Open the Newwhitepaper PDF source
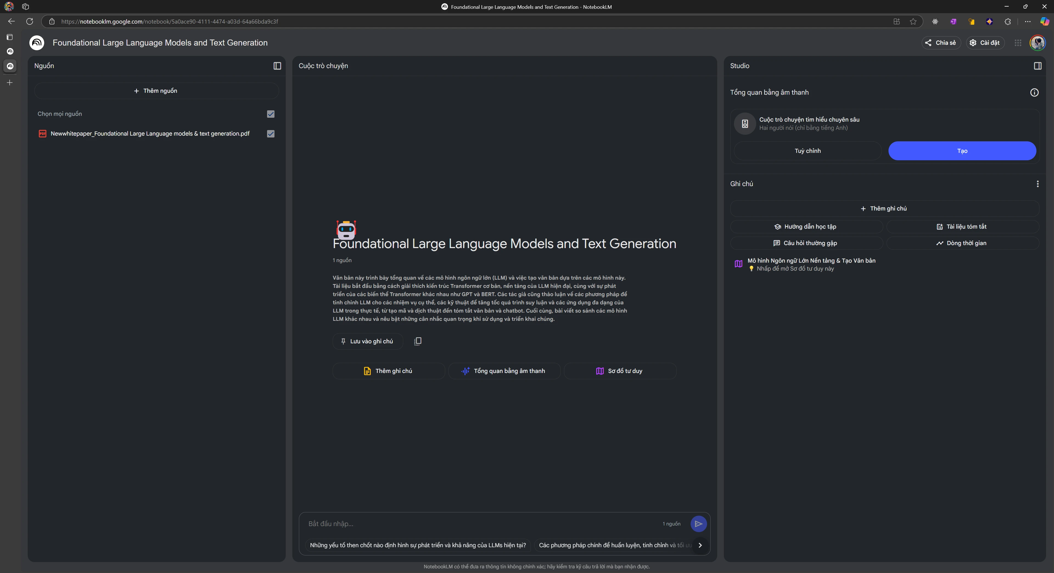 tap(150, 134)
